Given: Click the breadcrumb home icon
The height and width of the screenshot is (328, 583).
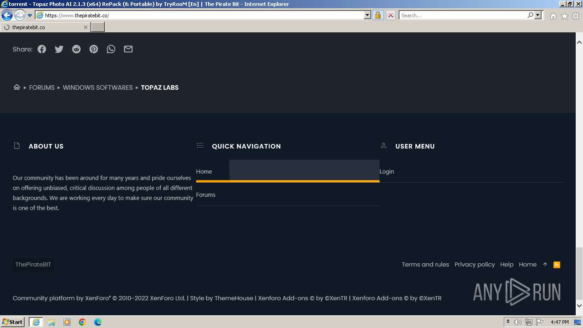Looking at the screenshot, I should [x=17, y=87].
